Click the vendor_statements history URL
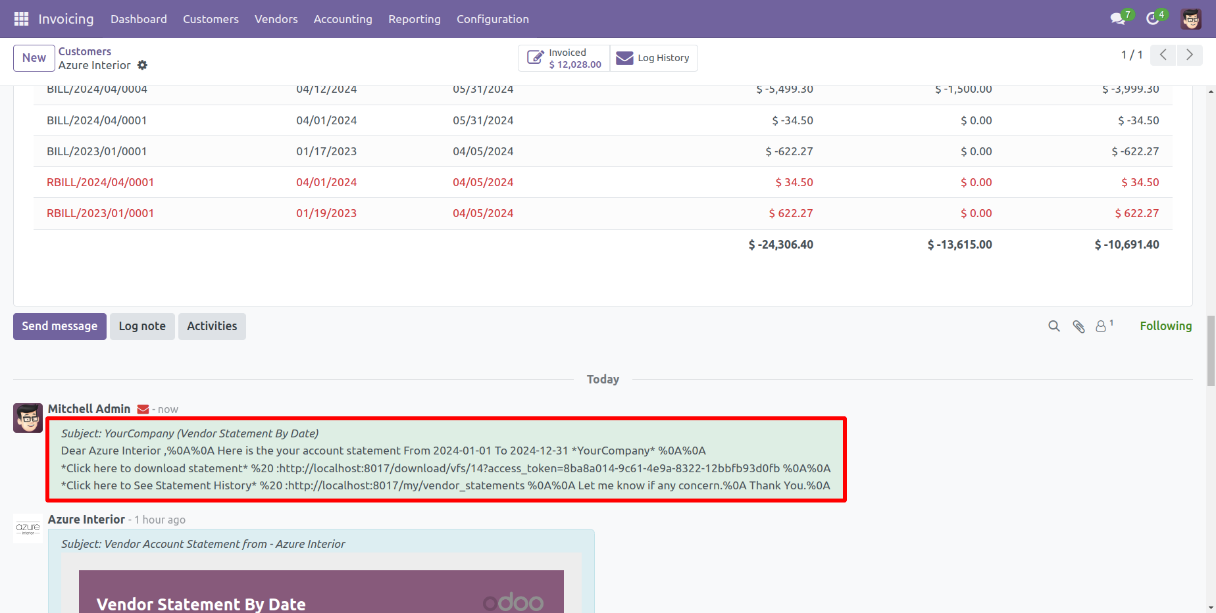This screenshot has height=613, width=1216. [405, 485]
